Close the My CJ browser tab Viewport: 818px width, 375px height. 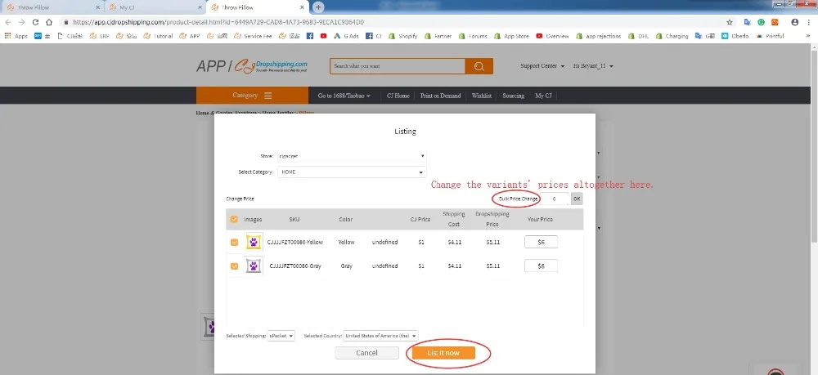(x=200, y=7)
